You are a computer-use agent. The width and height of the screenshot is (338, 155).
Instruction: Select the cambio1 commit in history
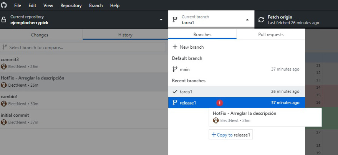[84, 101]
